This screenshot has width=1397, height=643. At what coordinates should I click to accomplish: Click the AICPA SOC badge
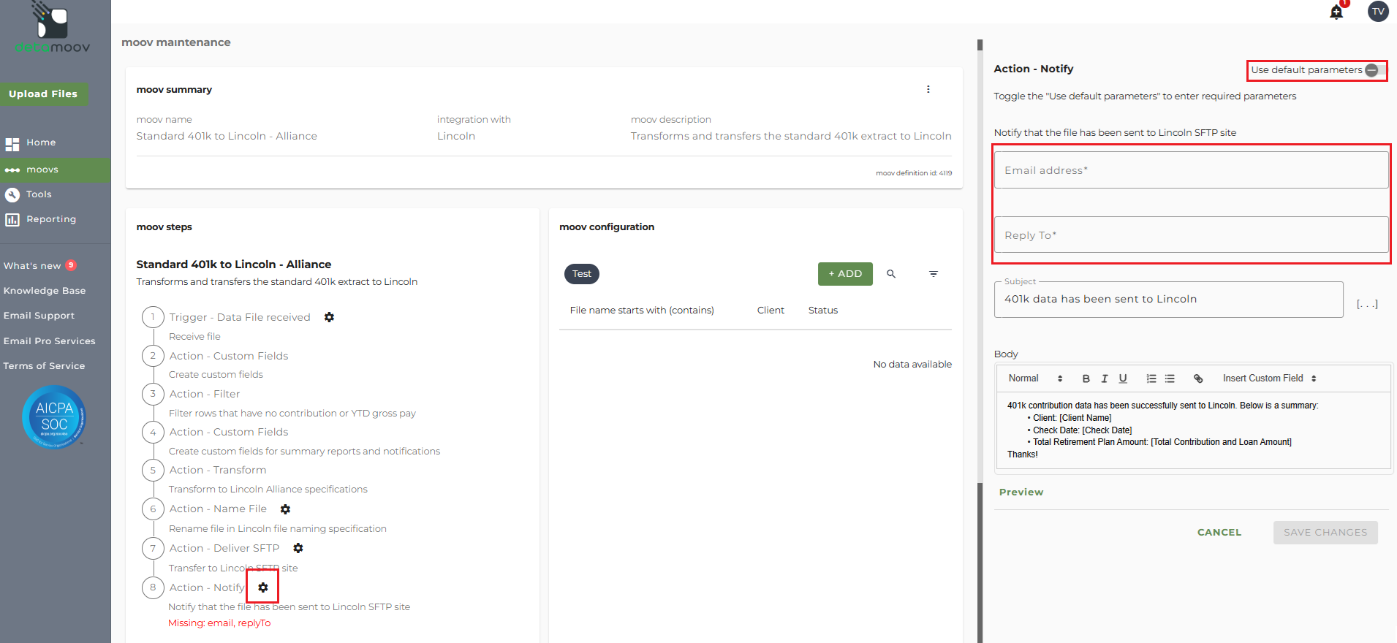point(54,417)
